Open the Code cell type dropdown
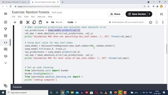 (72, 22)
